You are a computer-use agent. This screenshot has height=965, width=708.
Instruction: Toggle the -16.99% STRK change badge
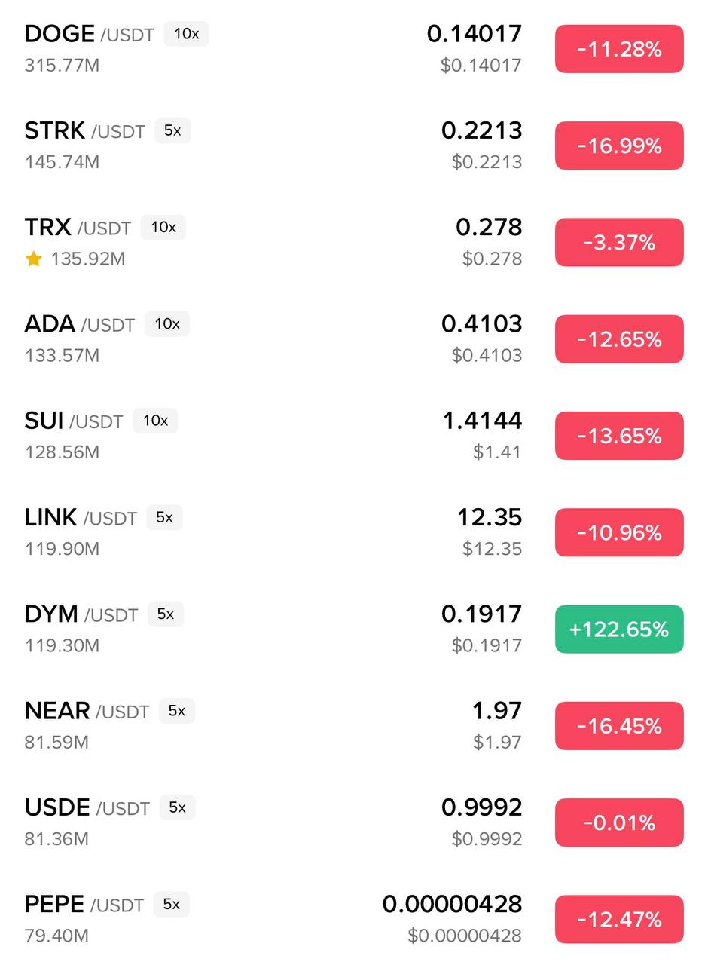[x=619, y=146]
